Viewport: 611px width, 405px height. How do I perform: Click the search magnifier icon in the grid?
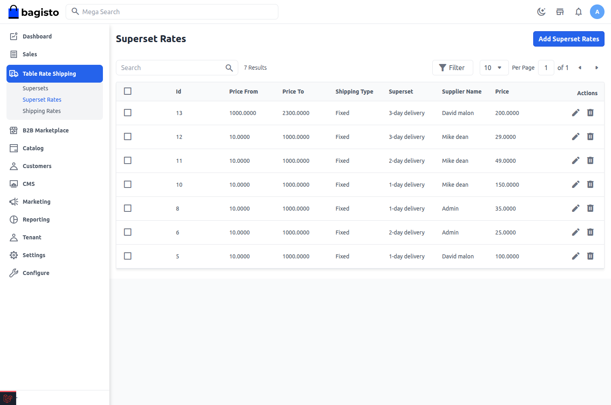pyautogui.click(x=229, y=68)
